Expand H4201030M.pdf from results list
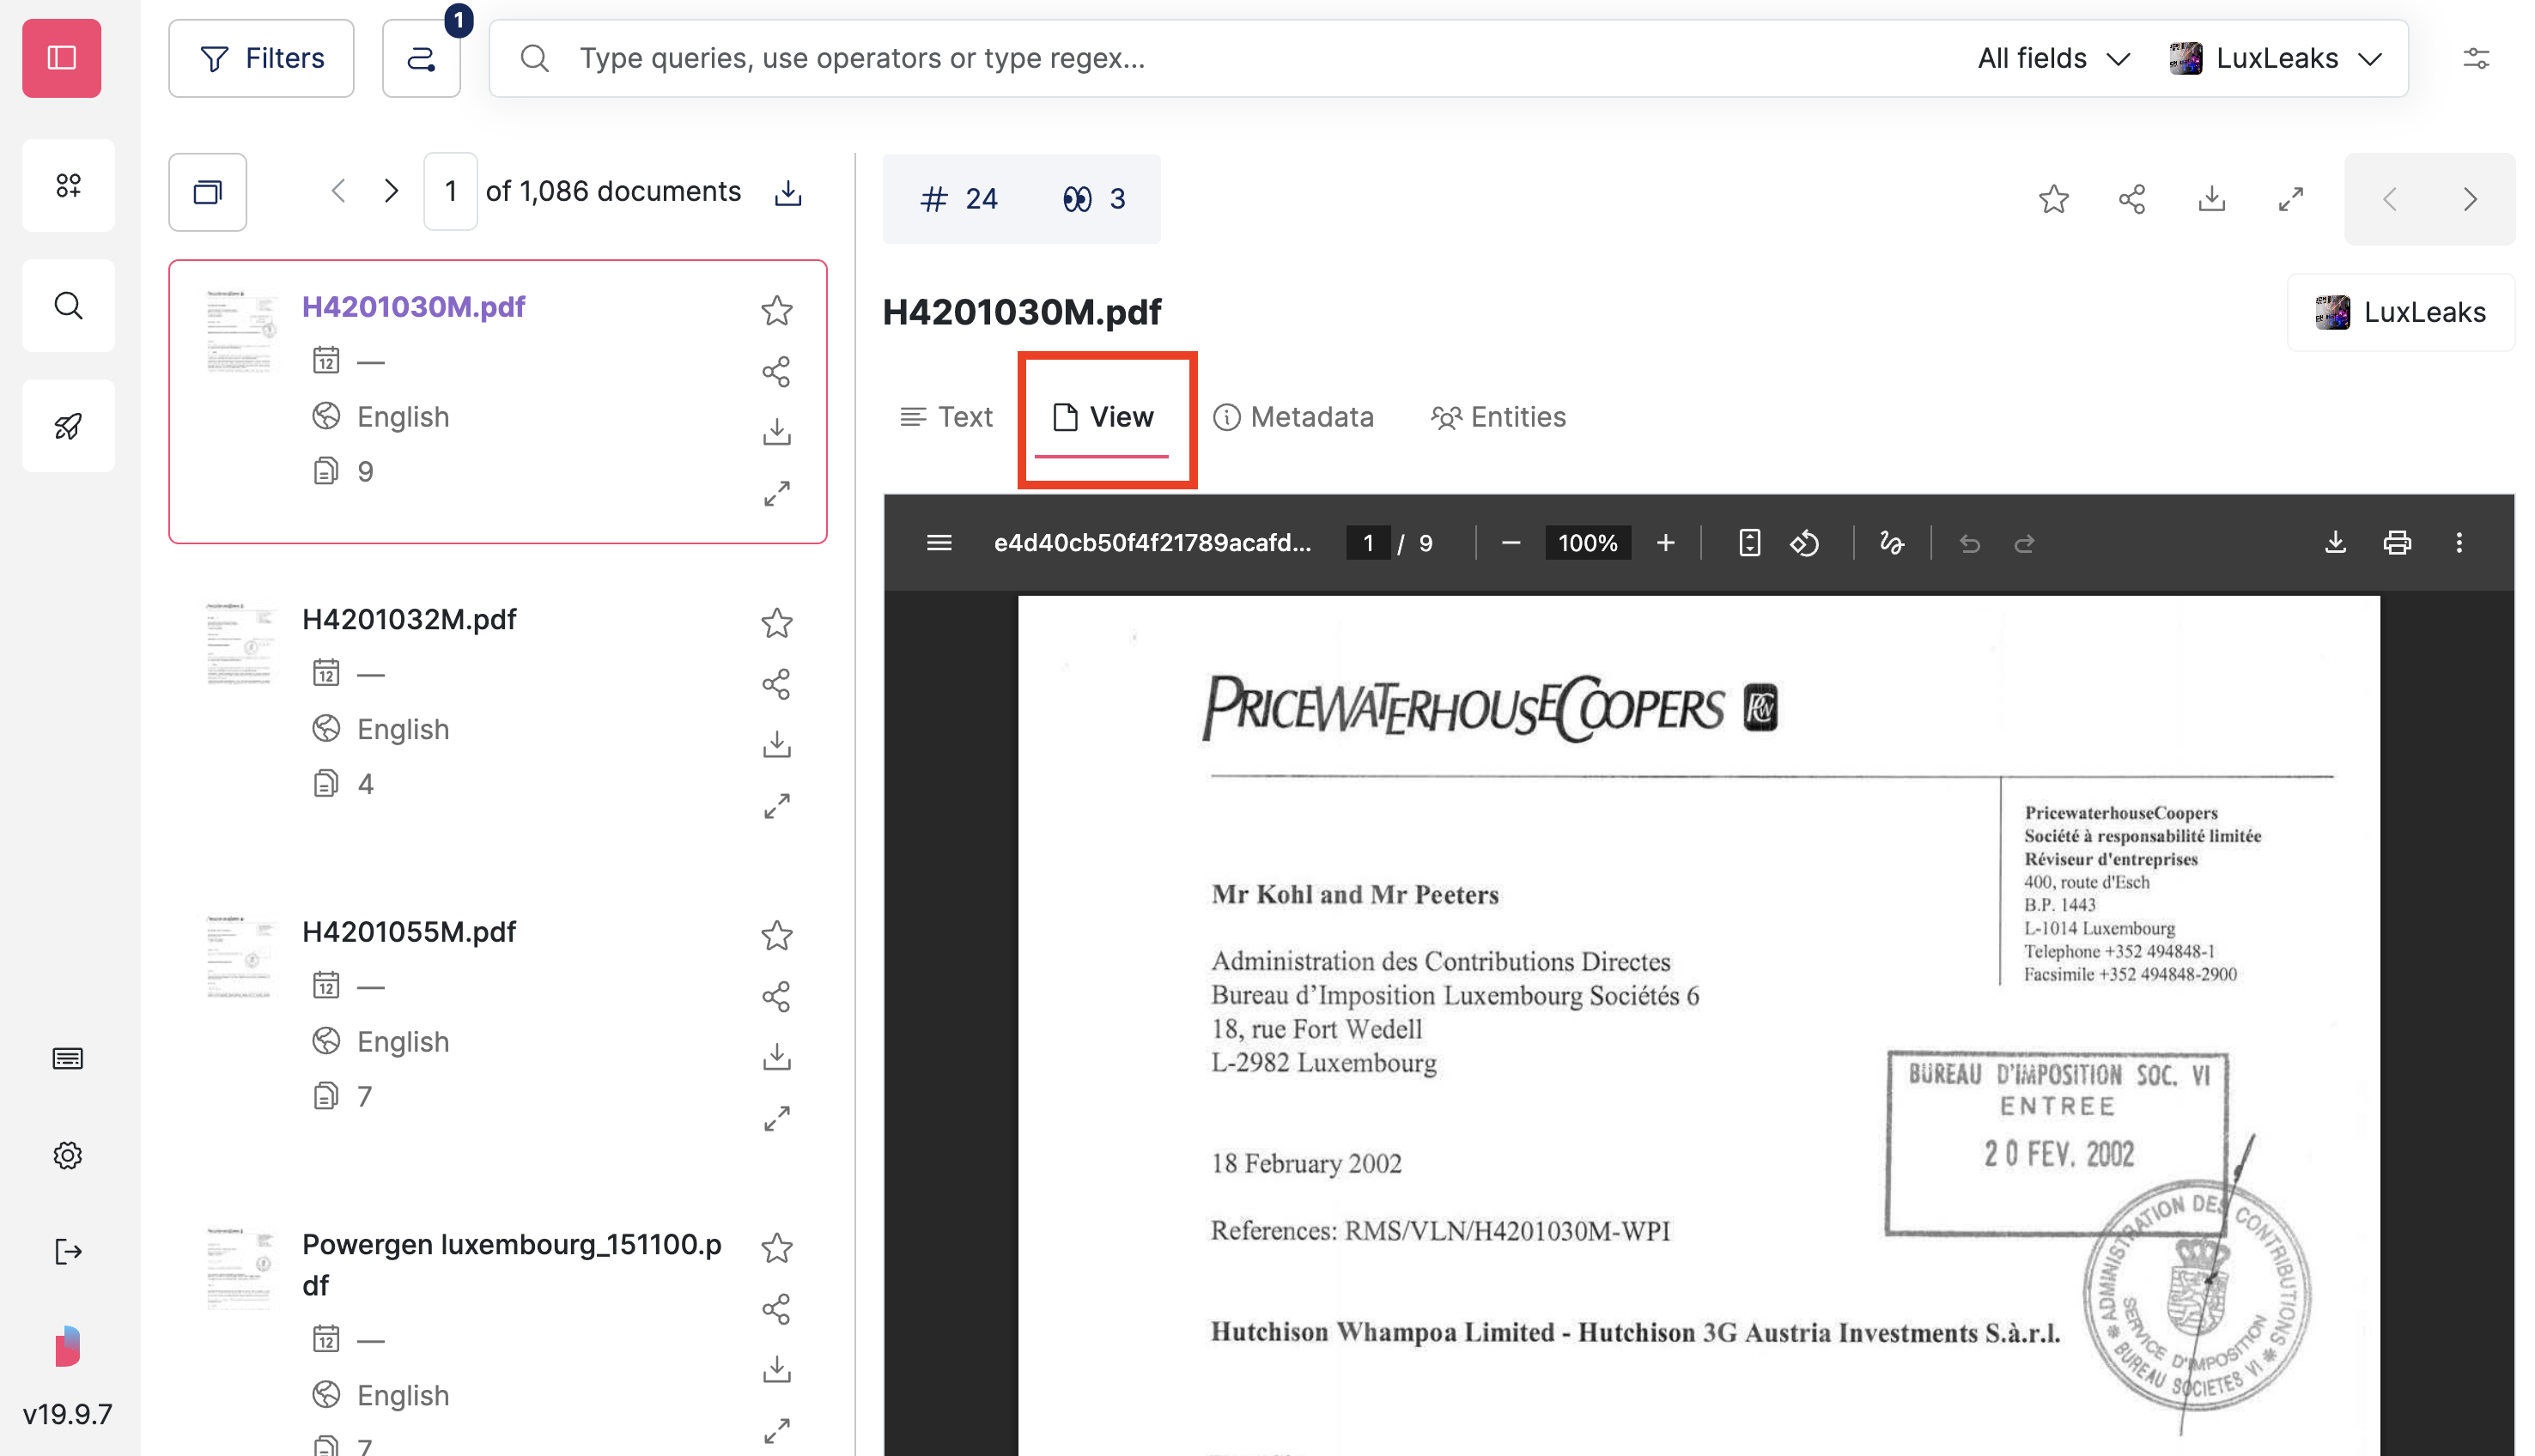Image resolution: width=2535 pixels, height=1456 pixels. (x=777, y=494)
